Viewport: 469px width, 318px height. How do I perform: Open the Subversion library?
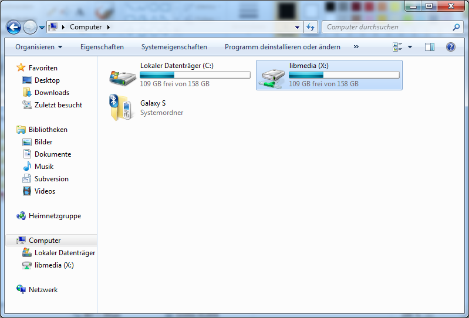click(x=52, y=179)
